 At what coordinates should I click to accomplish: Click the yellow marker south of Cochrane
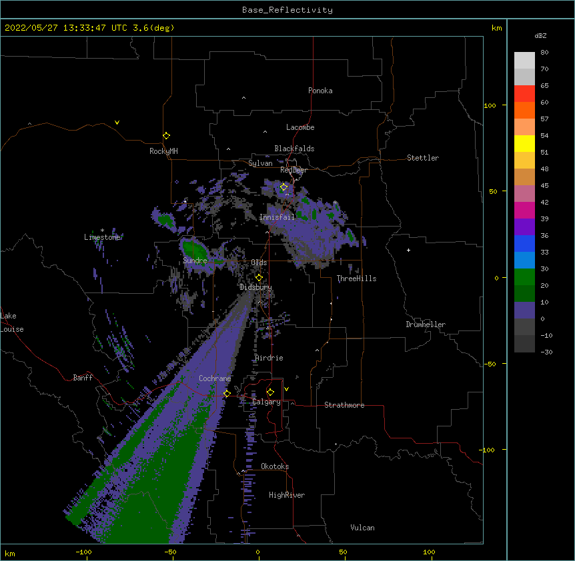pos(227,393)
